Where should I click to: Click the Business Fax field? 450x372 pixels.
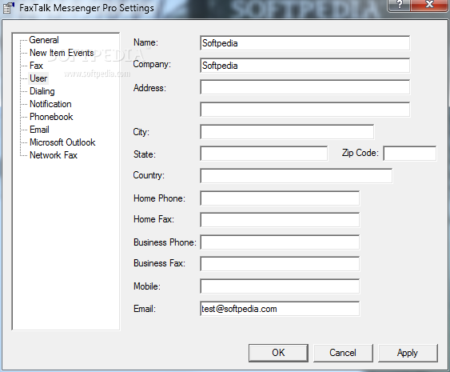point(280,264)
